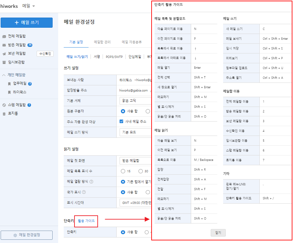Click the bookmark icon beside 업무메일

click(9, 84)
